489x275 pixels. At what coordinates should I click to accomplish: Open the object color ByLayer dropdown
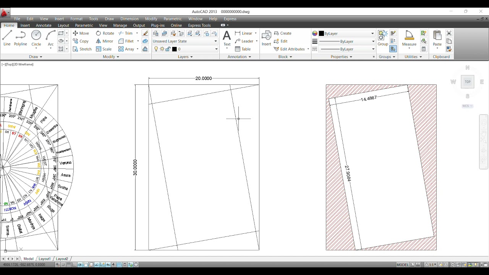(x=347, y=34)
